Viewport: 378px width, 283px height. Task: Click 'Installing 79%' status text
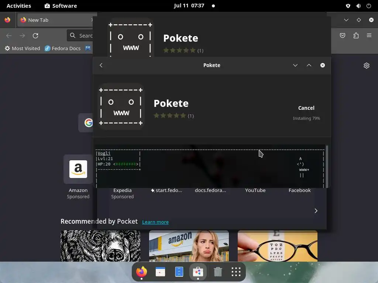point(306,118)
